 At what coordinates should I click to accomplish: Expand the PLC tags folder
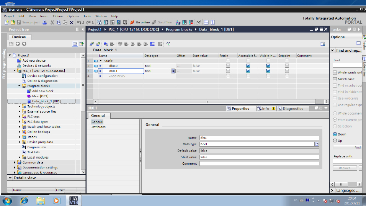pos(20,116)
